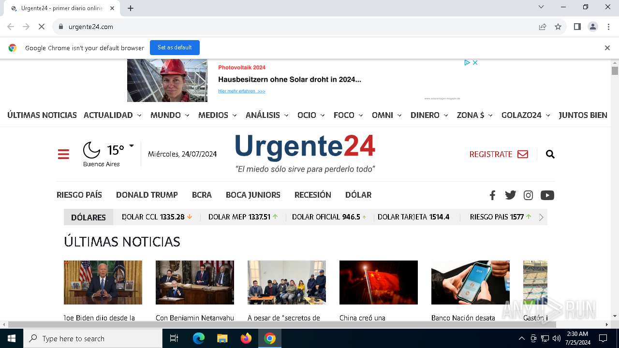Open Windows Start menu

tap(12, 338)
